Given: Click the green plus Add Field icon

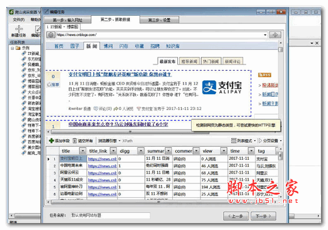Looking at the screenshot, I should point(51,140).
